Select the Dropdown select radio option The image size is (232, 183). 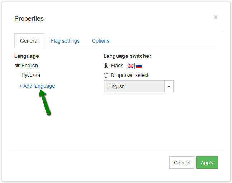point(106,76)
